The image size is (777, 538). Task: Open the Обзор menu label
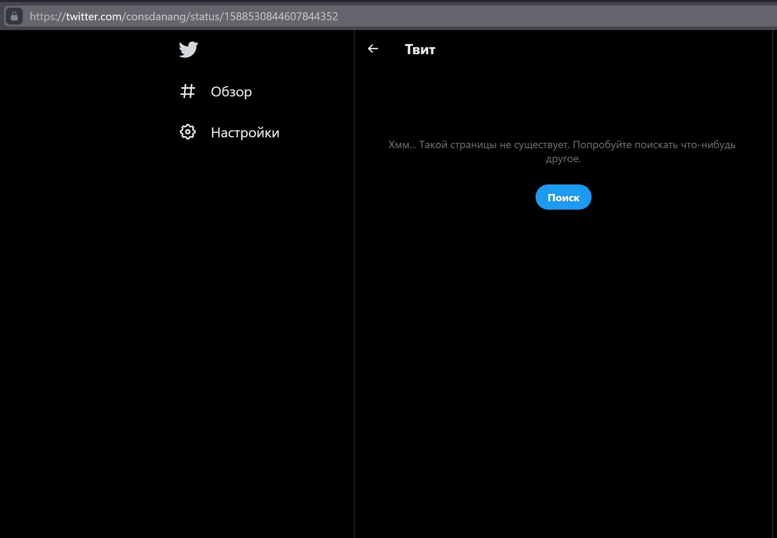[x=231, y=92]
